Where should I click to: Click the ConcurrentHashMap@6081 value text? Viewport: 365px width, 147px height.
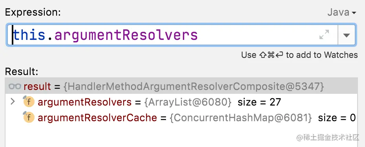tap(241, 118)
